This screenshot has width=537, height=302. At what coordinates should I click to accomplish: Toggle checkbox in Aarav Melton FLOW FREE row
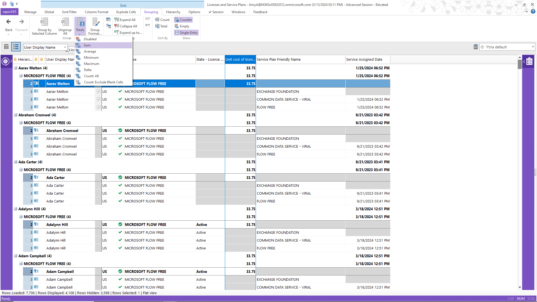pyautogui.click(x=98, y=107)
